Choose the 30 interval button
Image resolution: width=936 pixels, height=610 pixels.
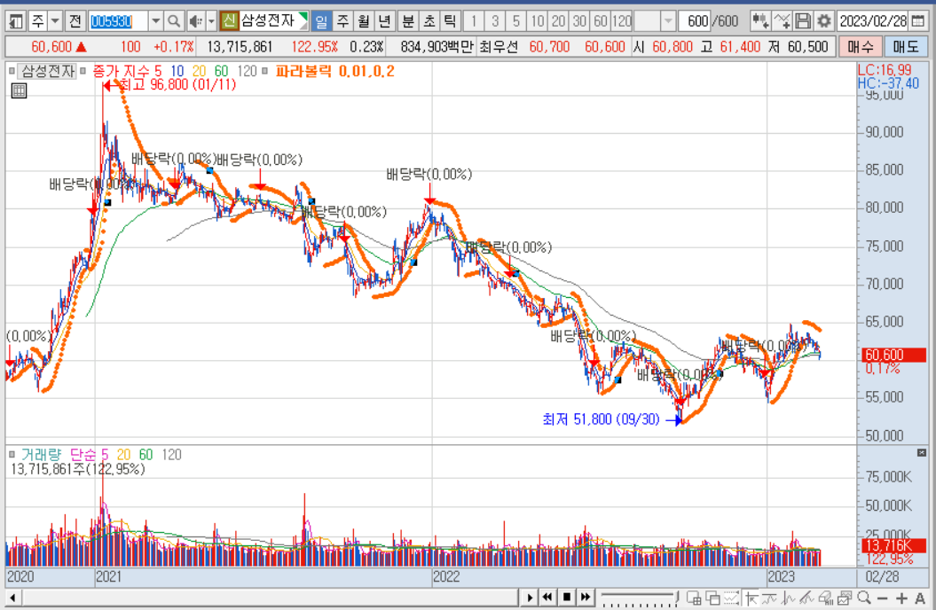pyautogui.click(x=579, y=21)
